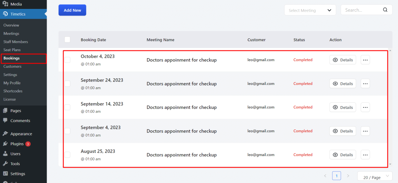The width and height of the screenshot is (398, 183).
Task: Open My Profile submenu item
Action: (x=12, y=83)
